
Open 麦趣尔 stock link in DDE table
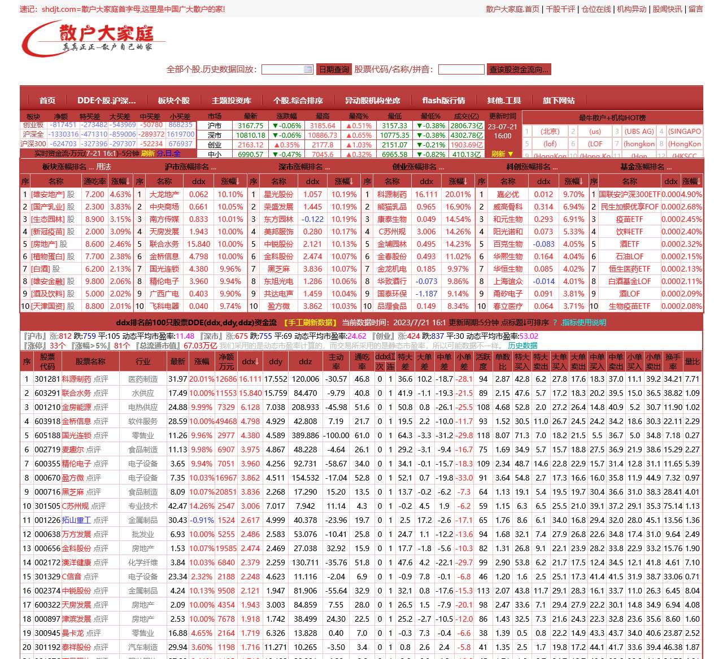tap(72, 449)
